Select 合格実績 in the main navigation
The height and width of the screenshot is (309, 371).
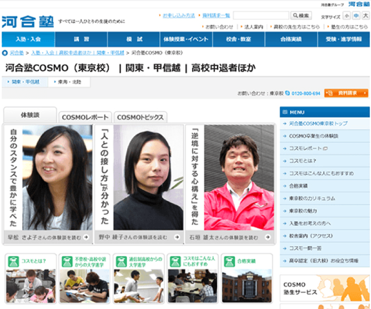pyautogui.click(x=291, y=39)
